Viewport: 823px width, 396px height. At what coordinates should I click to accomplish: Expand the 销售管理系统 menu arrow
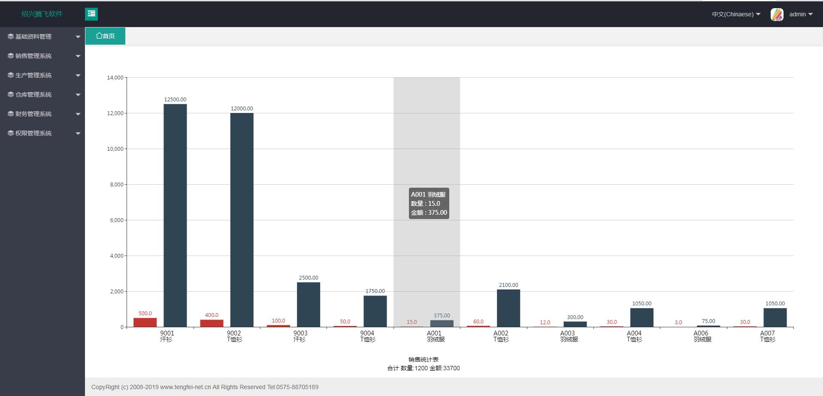[78, 56]
